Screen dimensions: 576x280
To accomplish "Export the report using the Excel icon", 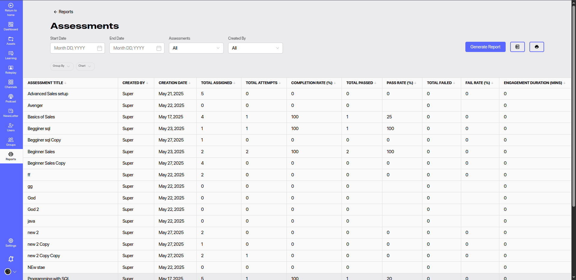I will [517, 47].
